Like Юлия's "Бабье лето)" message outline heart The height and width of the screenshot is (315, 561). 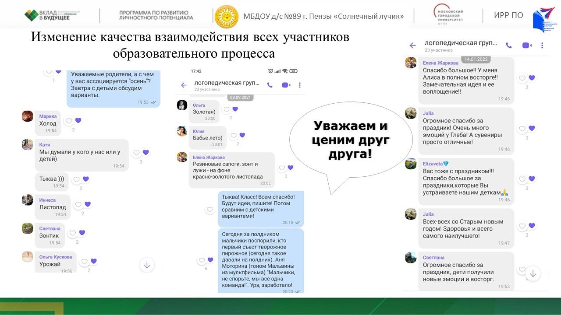(234, 136)
